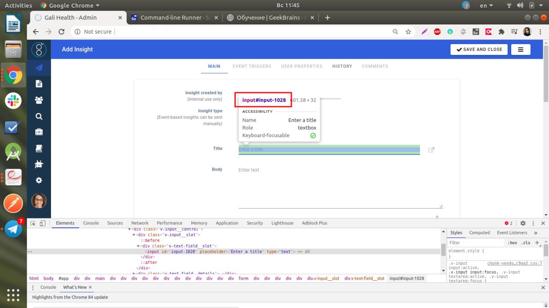Go back to previous page
The height and width of the screenshot is (308, 549).
tap(36, 32)
